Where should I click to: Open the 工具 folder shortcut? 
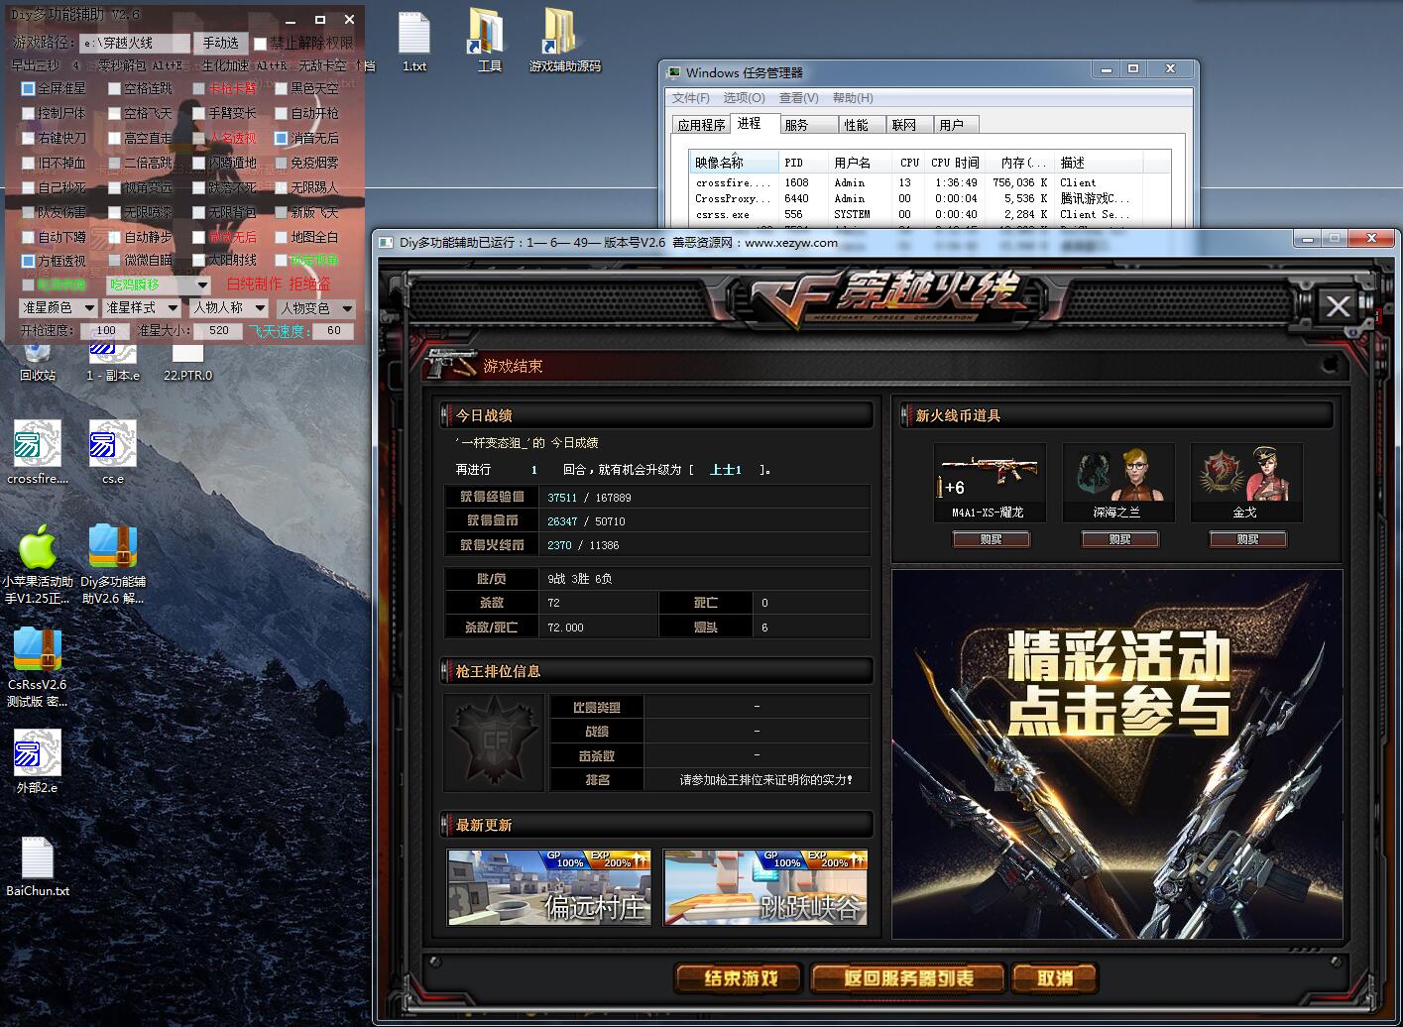489,35
